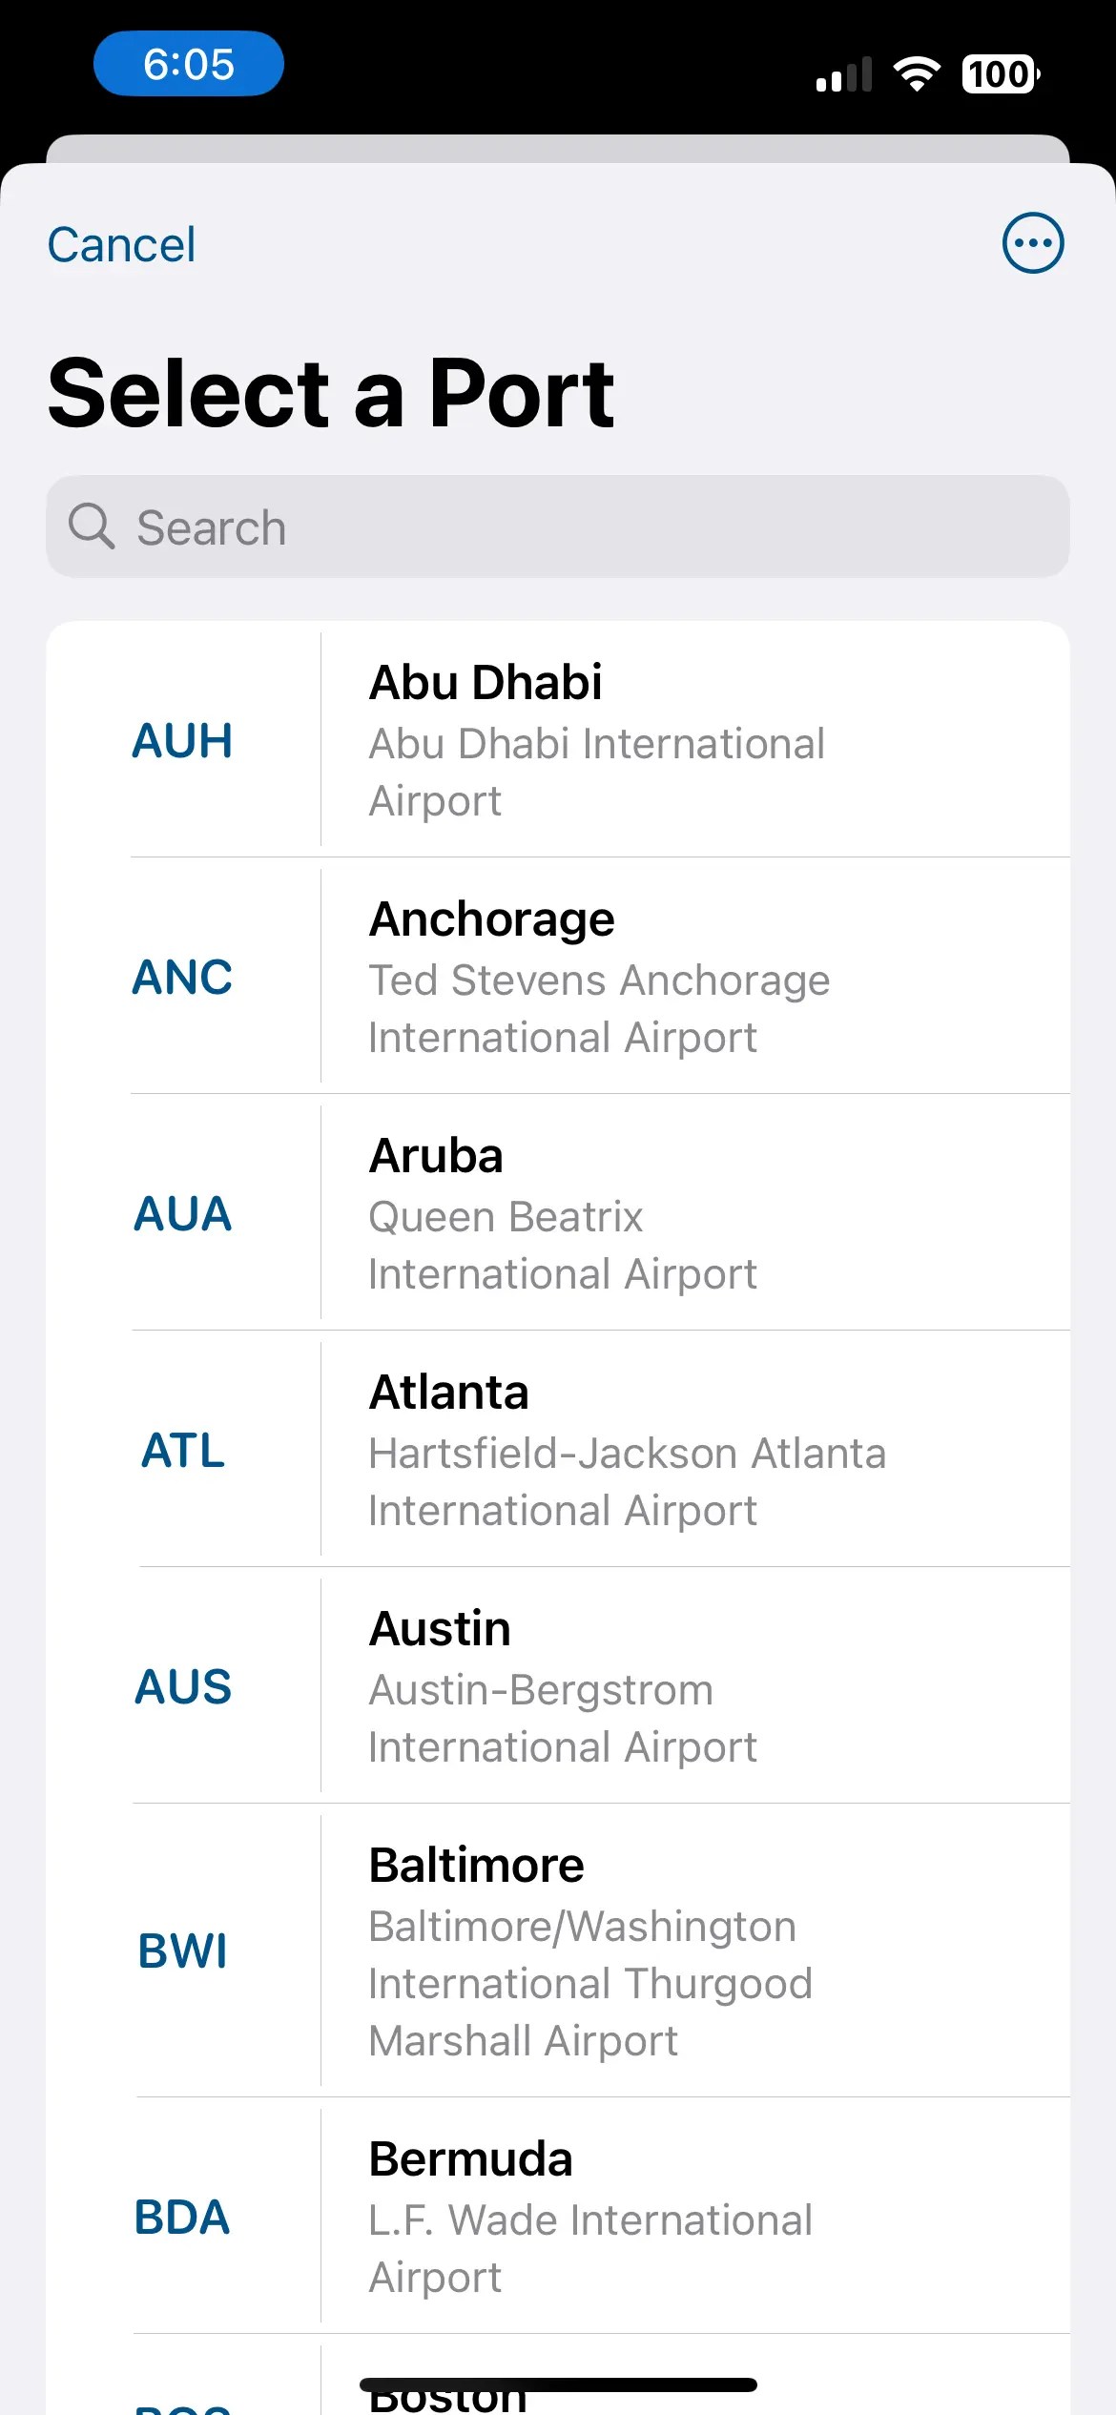Tap the search magnifying glass icon
Viewport: 1116px width, 2415px height.
(92, 526)
